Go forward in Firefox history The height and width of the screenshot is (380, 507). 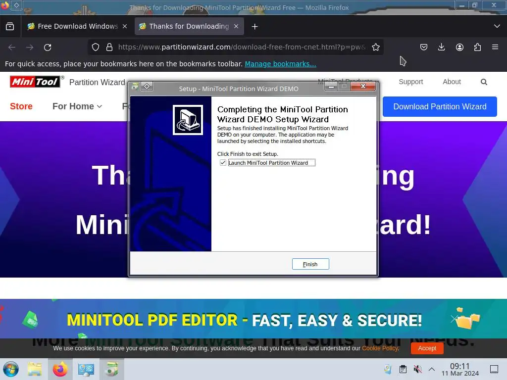click(x=30, y=47)
